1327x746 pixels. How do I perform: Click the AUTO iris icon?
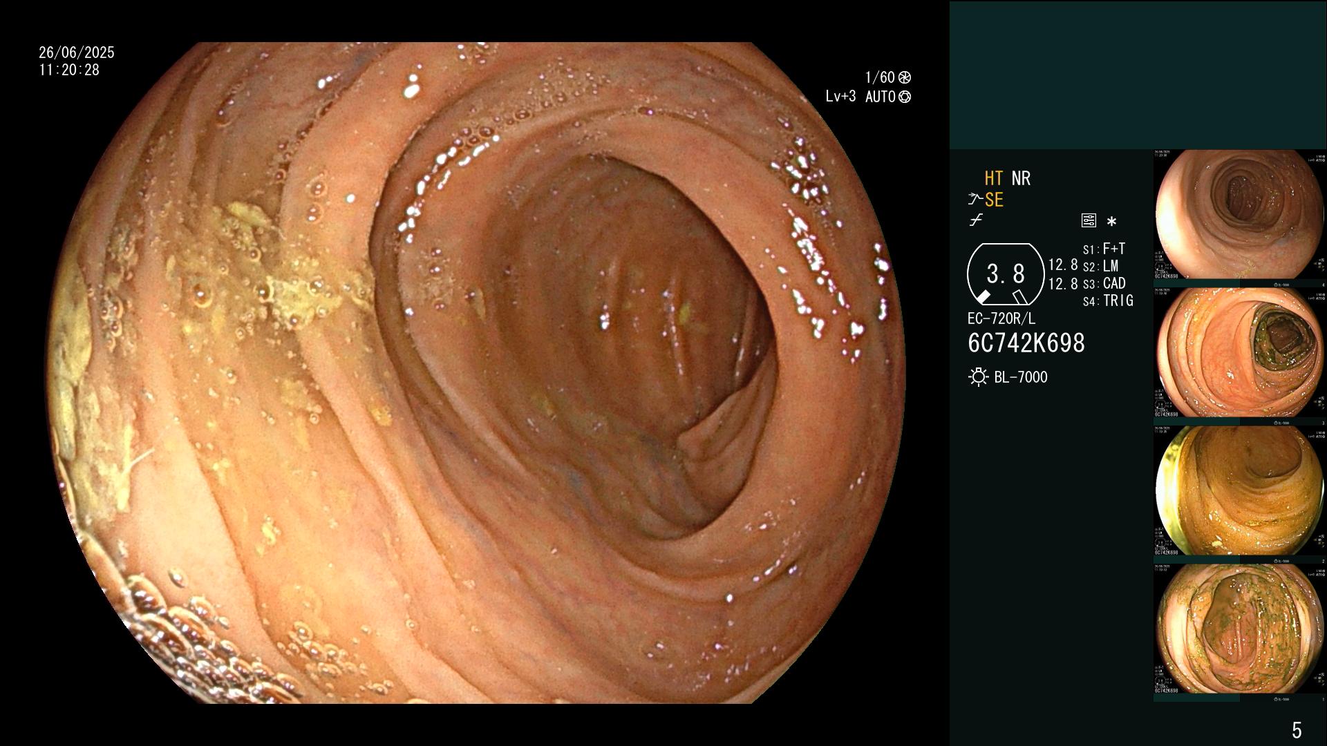pos(905,97)
